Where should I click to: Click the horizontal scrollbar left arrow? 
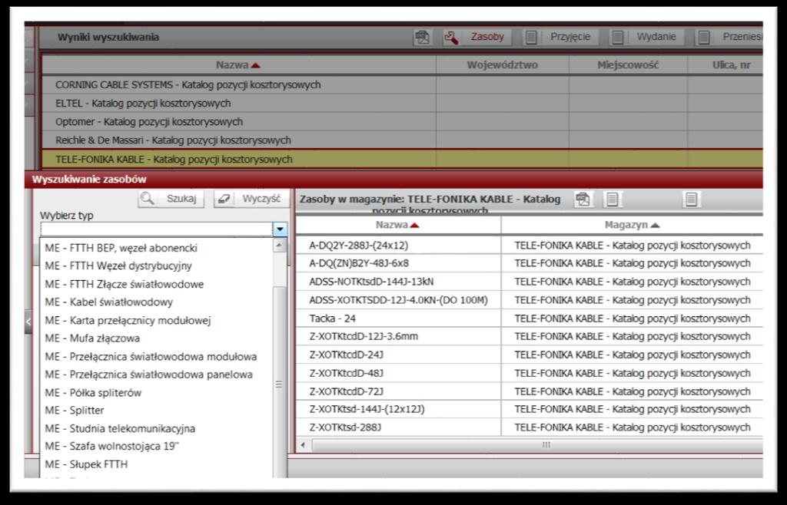[303, 445]
